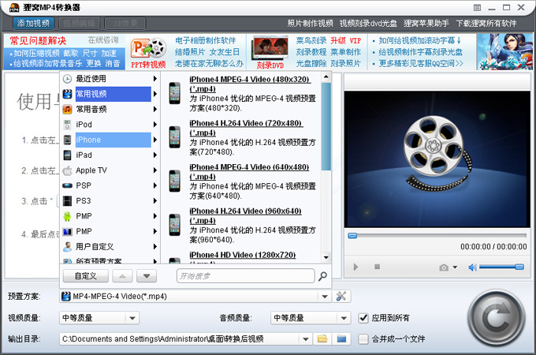Image resolution: width=536 pixels, height=355 pixels.
Task: Click the 刻录DVD thumbnail icon
Action: coord(270,52)
